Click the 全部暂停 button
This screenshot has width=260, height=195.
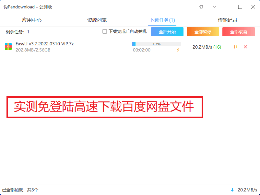pyautogui.click(x=203, y=32)
